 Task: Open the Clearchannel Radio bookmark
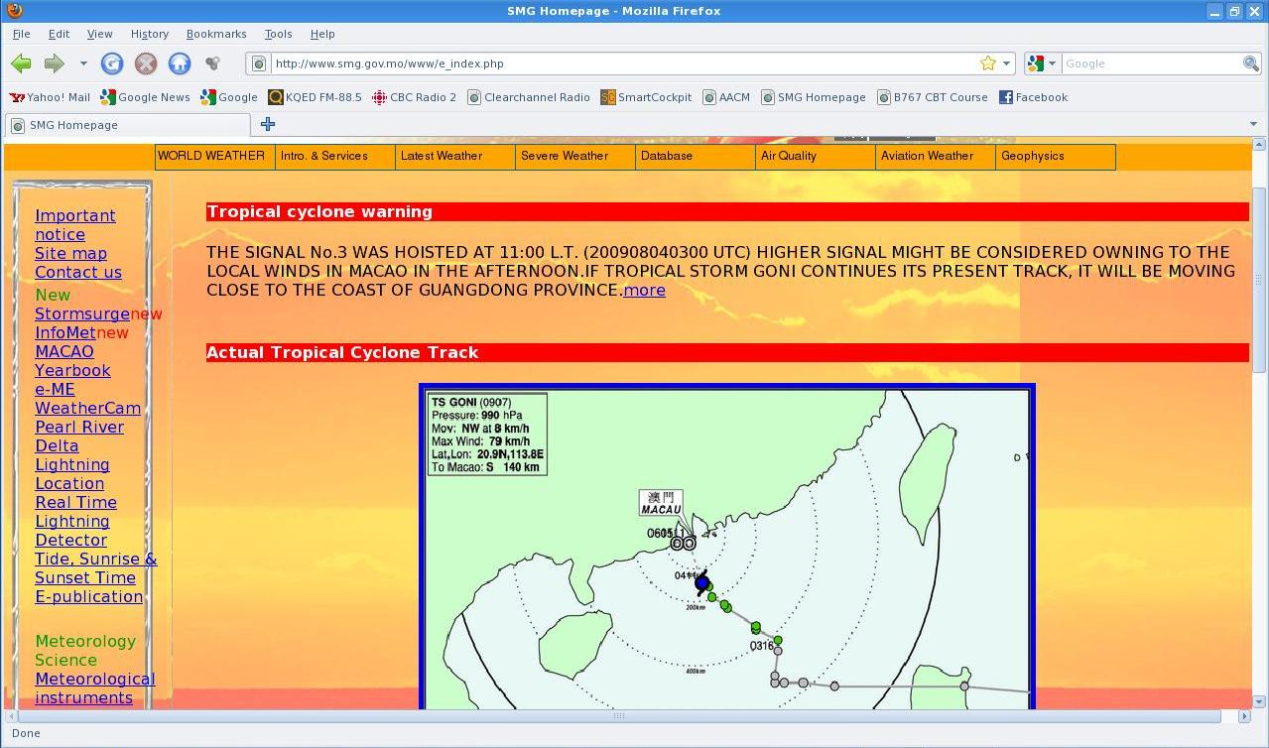[529, 97]
